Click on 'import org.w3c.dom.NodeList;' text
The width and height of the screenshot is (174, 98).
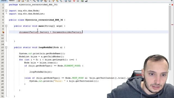pos(27,14)
